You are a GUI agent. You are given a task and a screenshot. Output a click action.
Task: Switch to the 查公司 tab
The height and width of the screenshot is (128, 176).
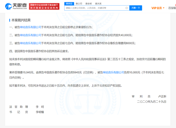pos(79,4)
